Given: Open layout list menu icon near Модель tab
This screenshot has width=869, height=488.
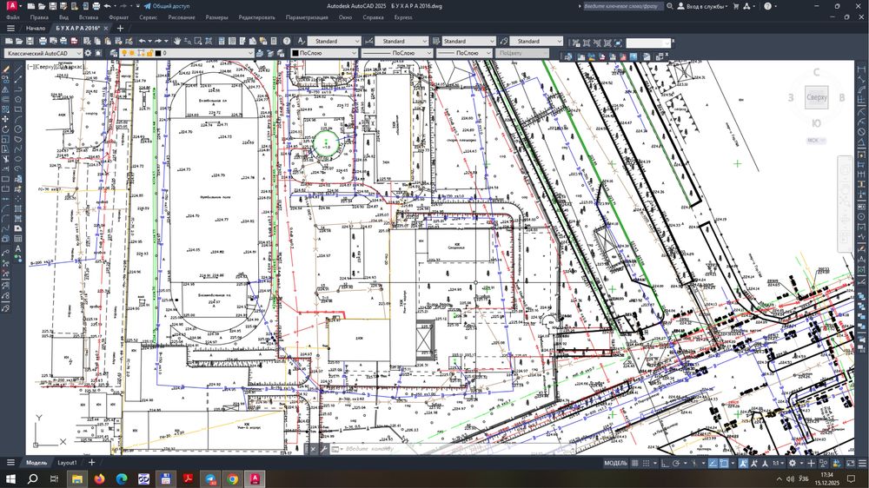Looking at the screenshot, I should click(x=10, y=463).
